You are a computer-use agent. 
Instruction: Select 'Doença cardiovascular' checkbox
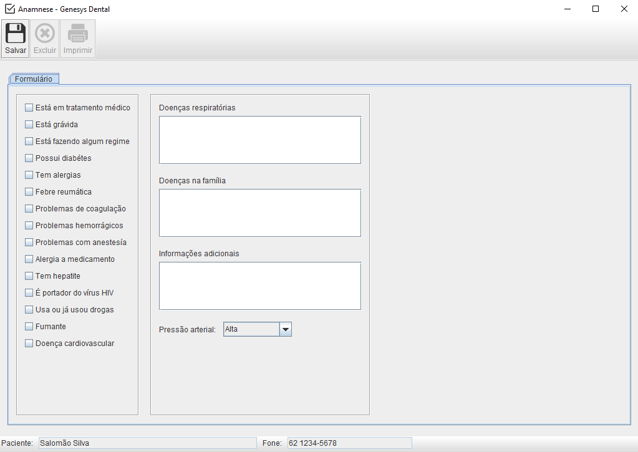pyautogui.click(x=29, y=344)
